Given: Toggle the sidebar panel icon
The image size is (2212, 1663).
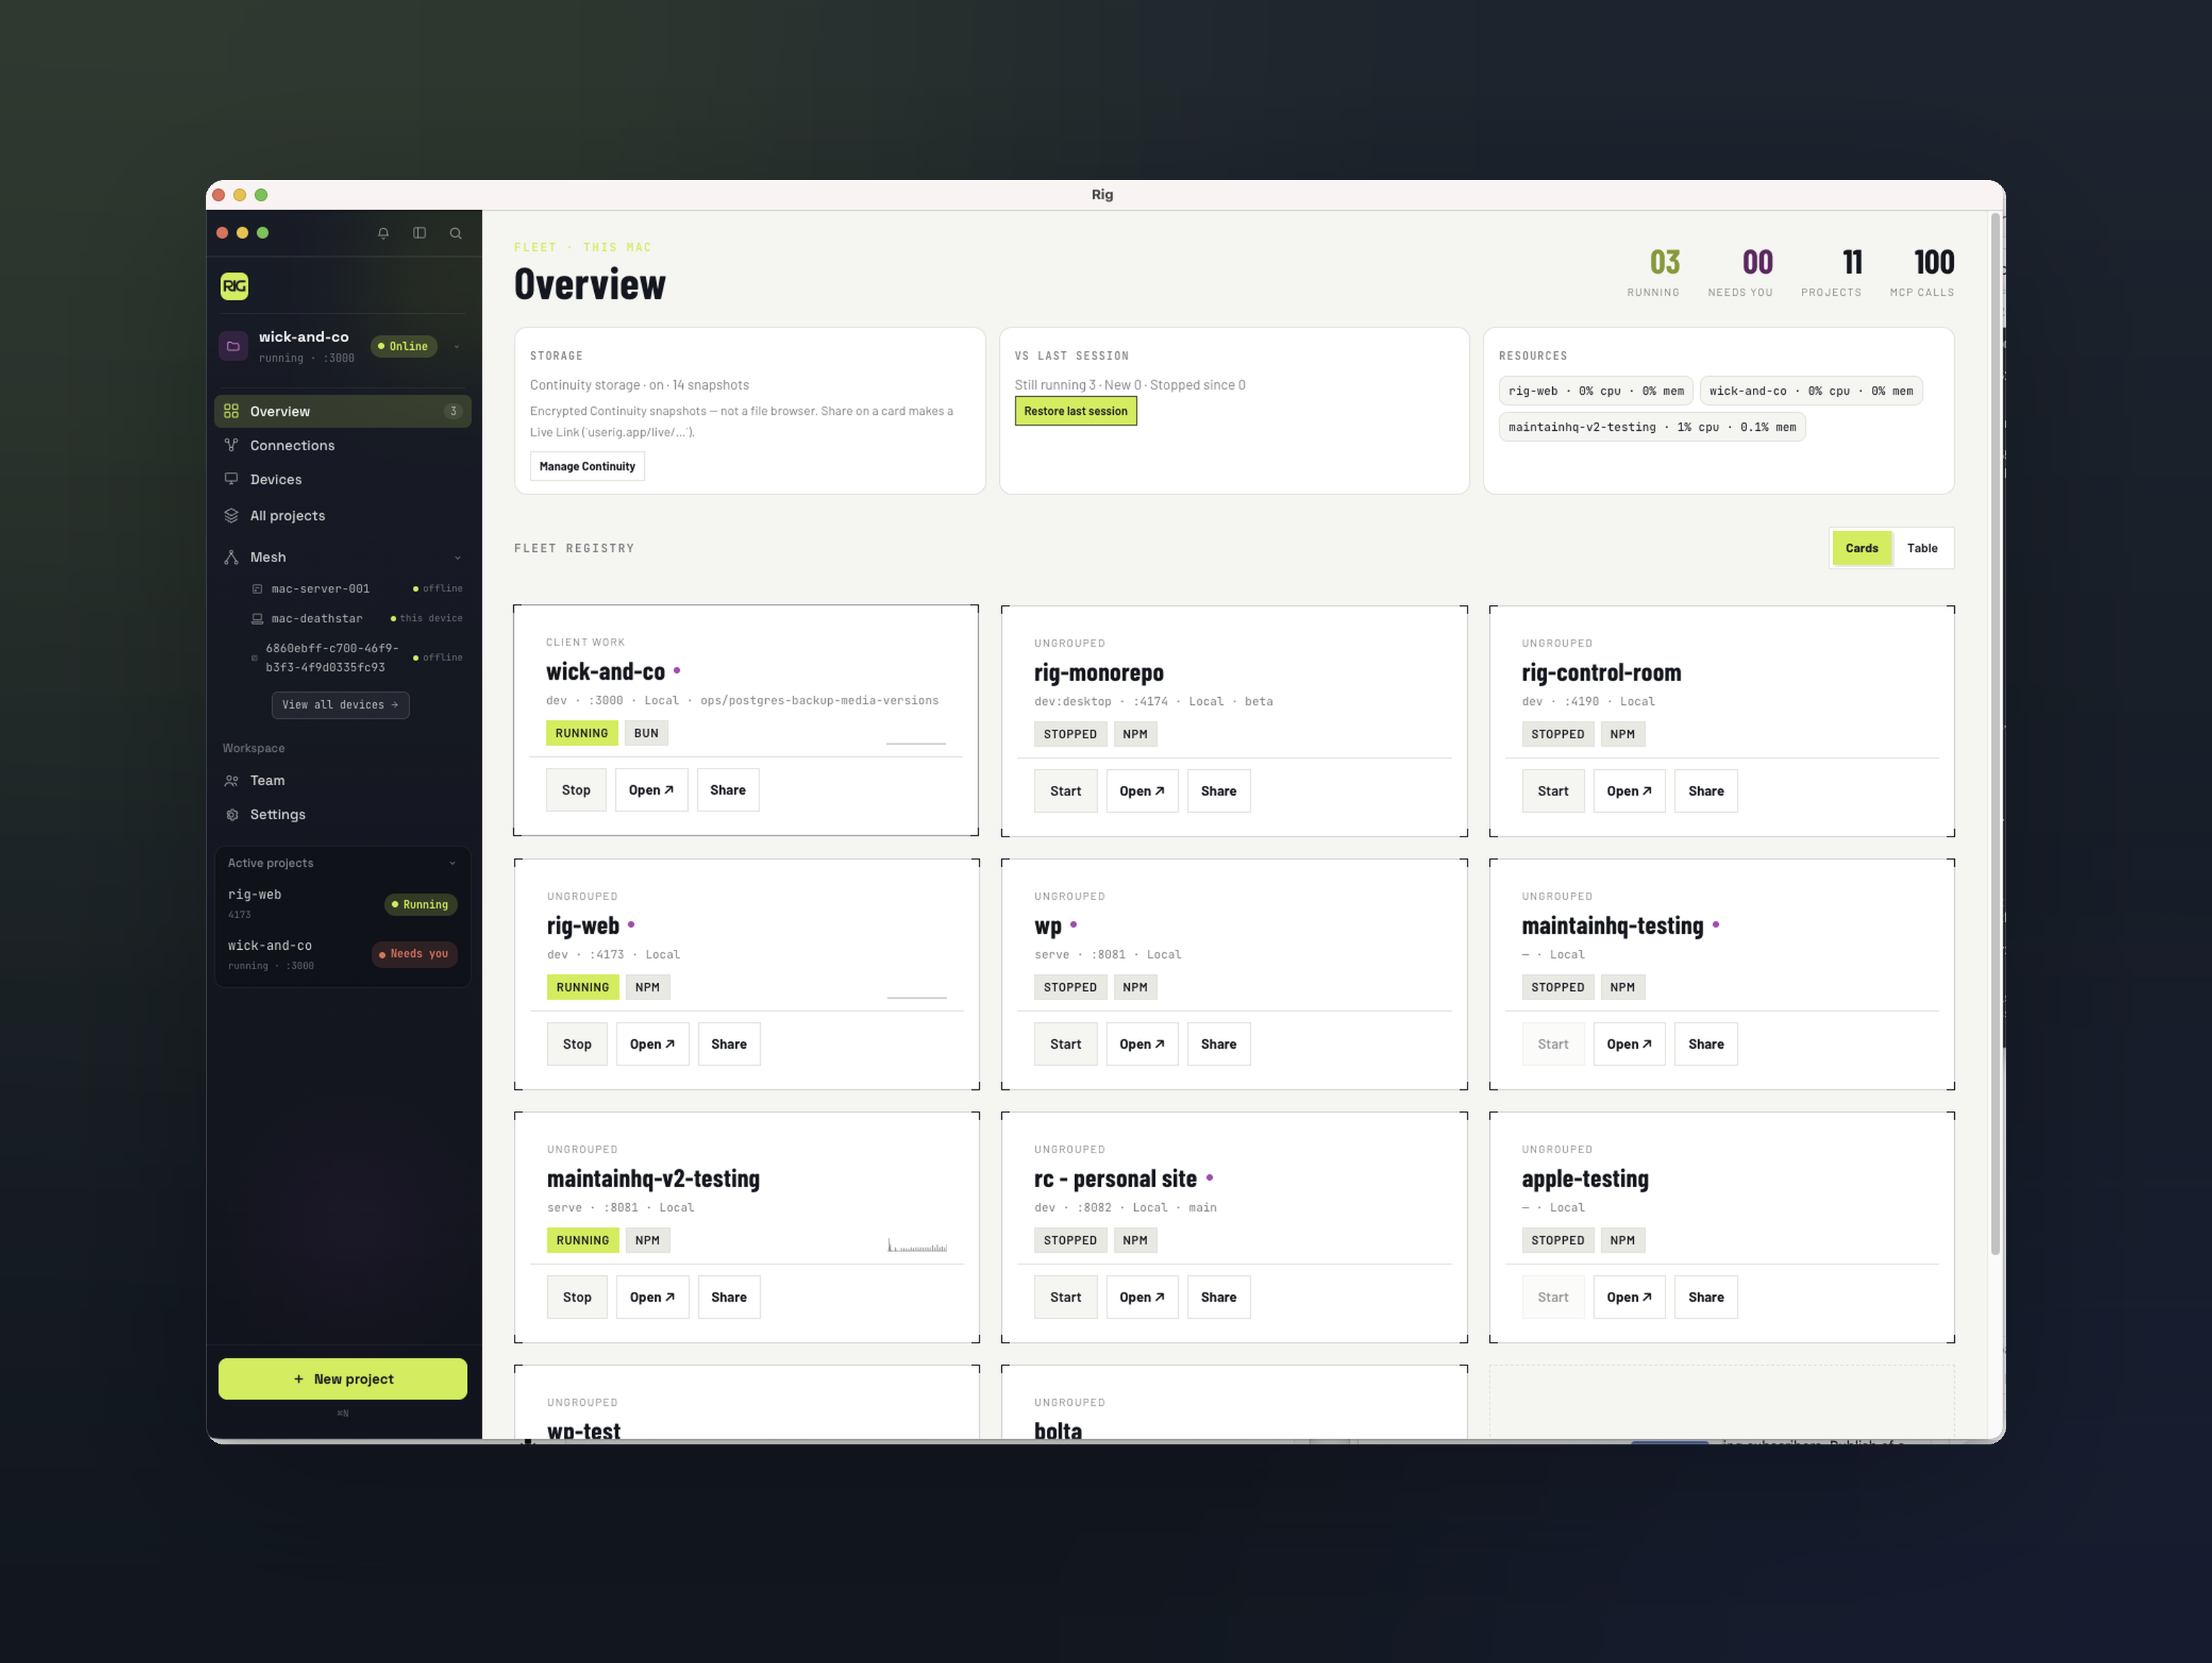Looking at the screenshot, I should coord(419,233).
